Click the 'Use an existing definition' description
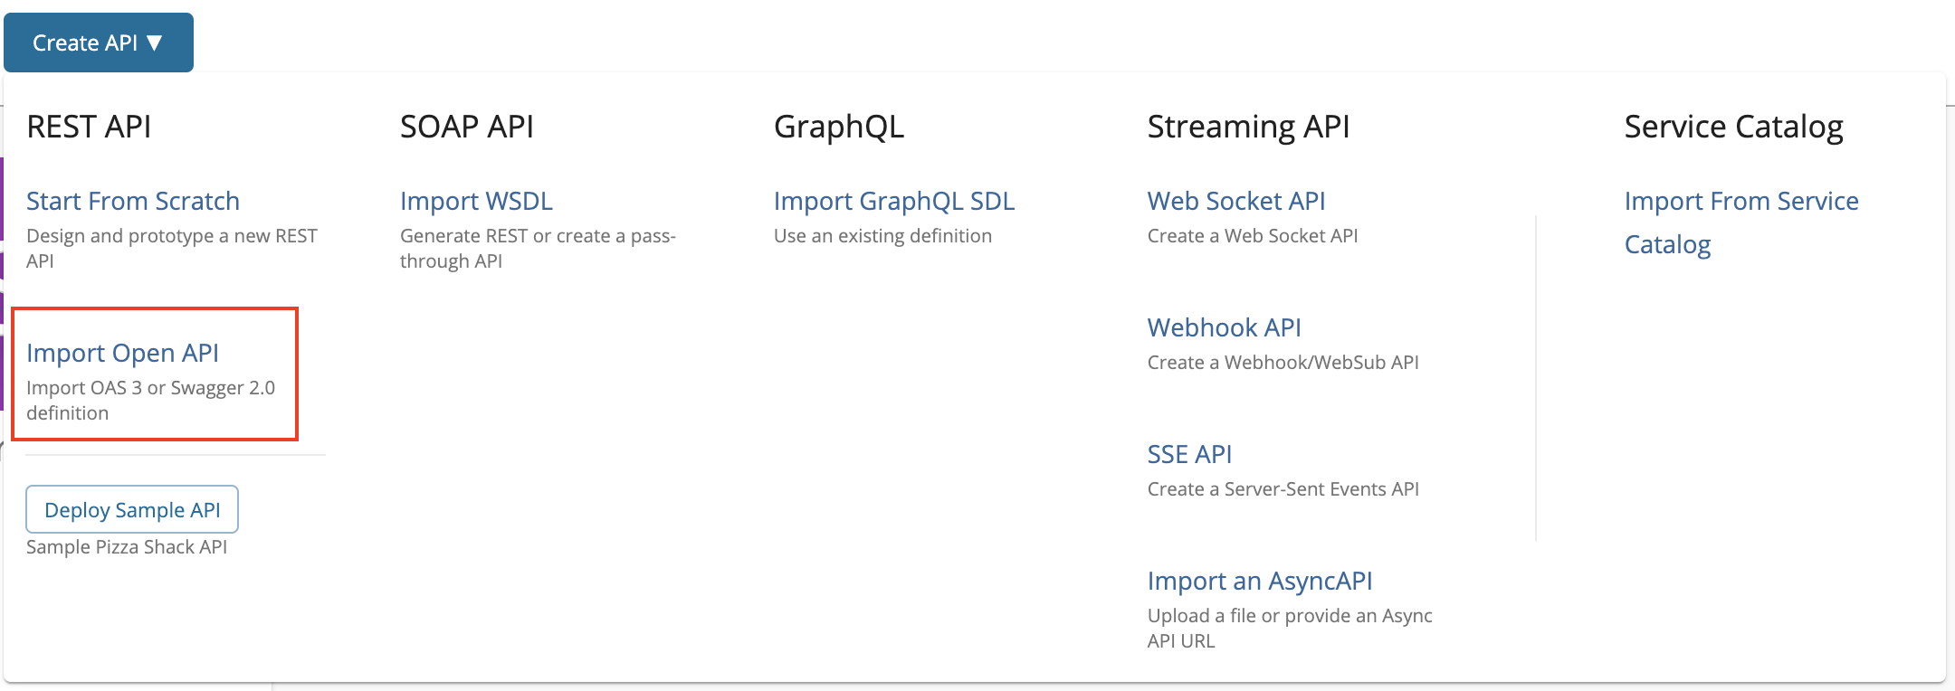 coord(882,236)
